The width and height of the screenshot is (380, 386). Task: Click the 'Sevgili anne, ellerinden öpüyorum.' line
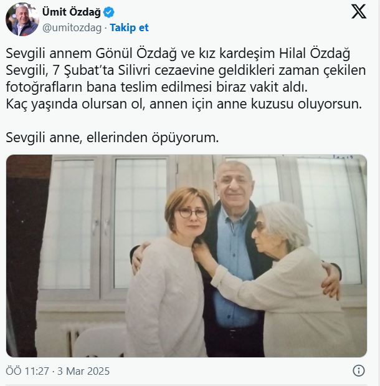(112, 137)
